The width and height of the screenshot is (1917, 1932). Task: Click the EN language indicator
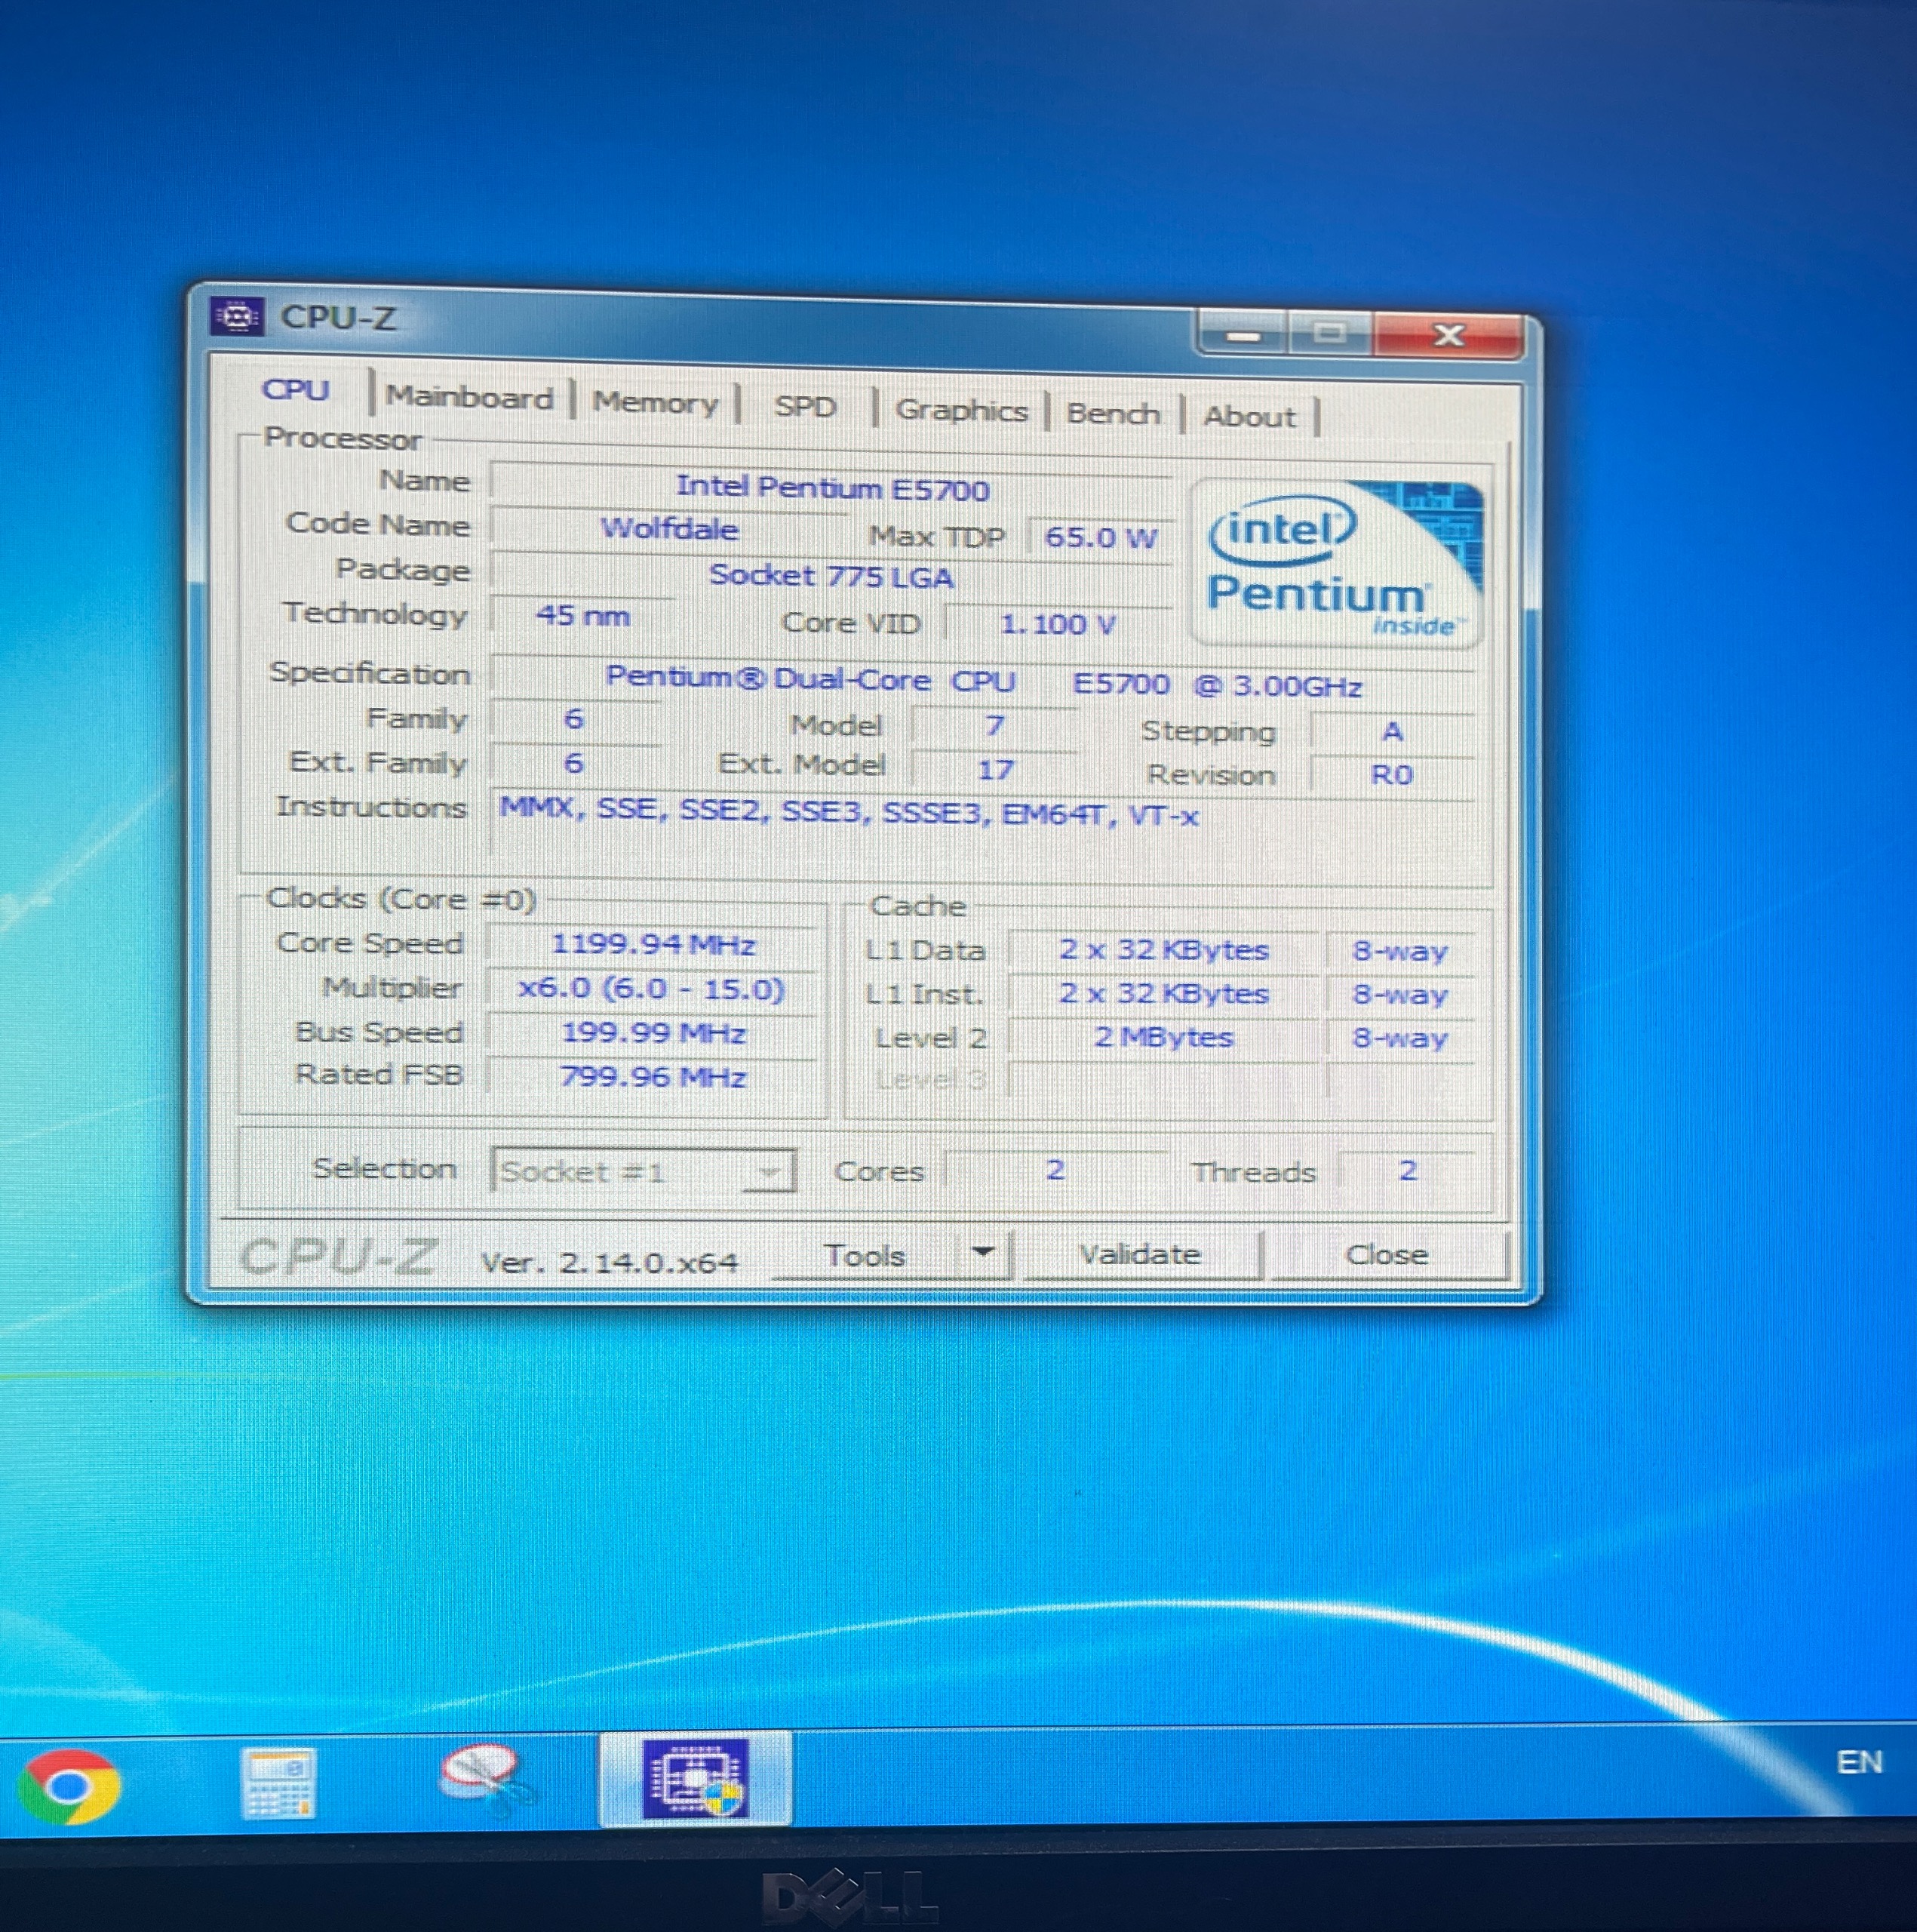[x=1858, y=1761]
